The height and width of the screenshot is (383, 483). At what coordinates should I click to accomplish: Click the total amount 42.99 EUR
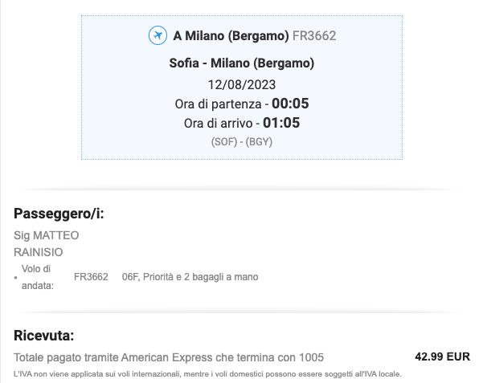click(x=442, y=357)
